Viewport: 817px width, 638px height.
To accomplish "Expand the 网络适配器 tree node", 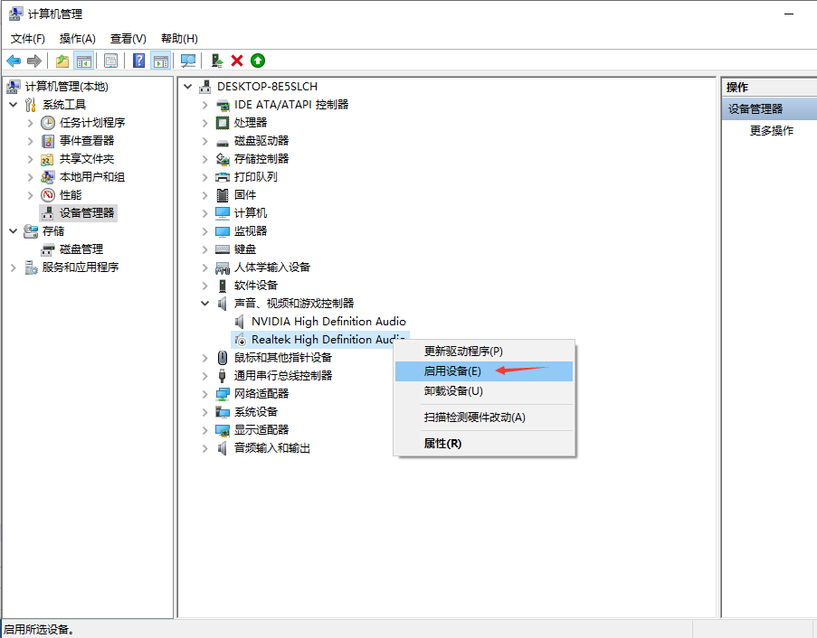I will coord(204,393).
